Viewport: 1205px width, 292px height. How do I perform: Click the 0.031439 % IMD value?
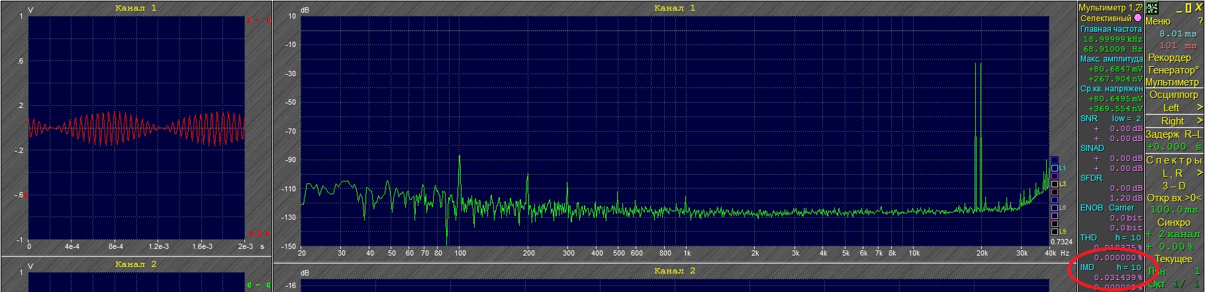click(x=1118, y=277)
